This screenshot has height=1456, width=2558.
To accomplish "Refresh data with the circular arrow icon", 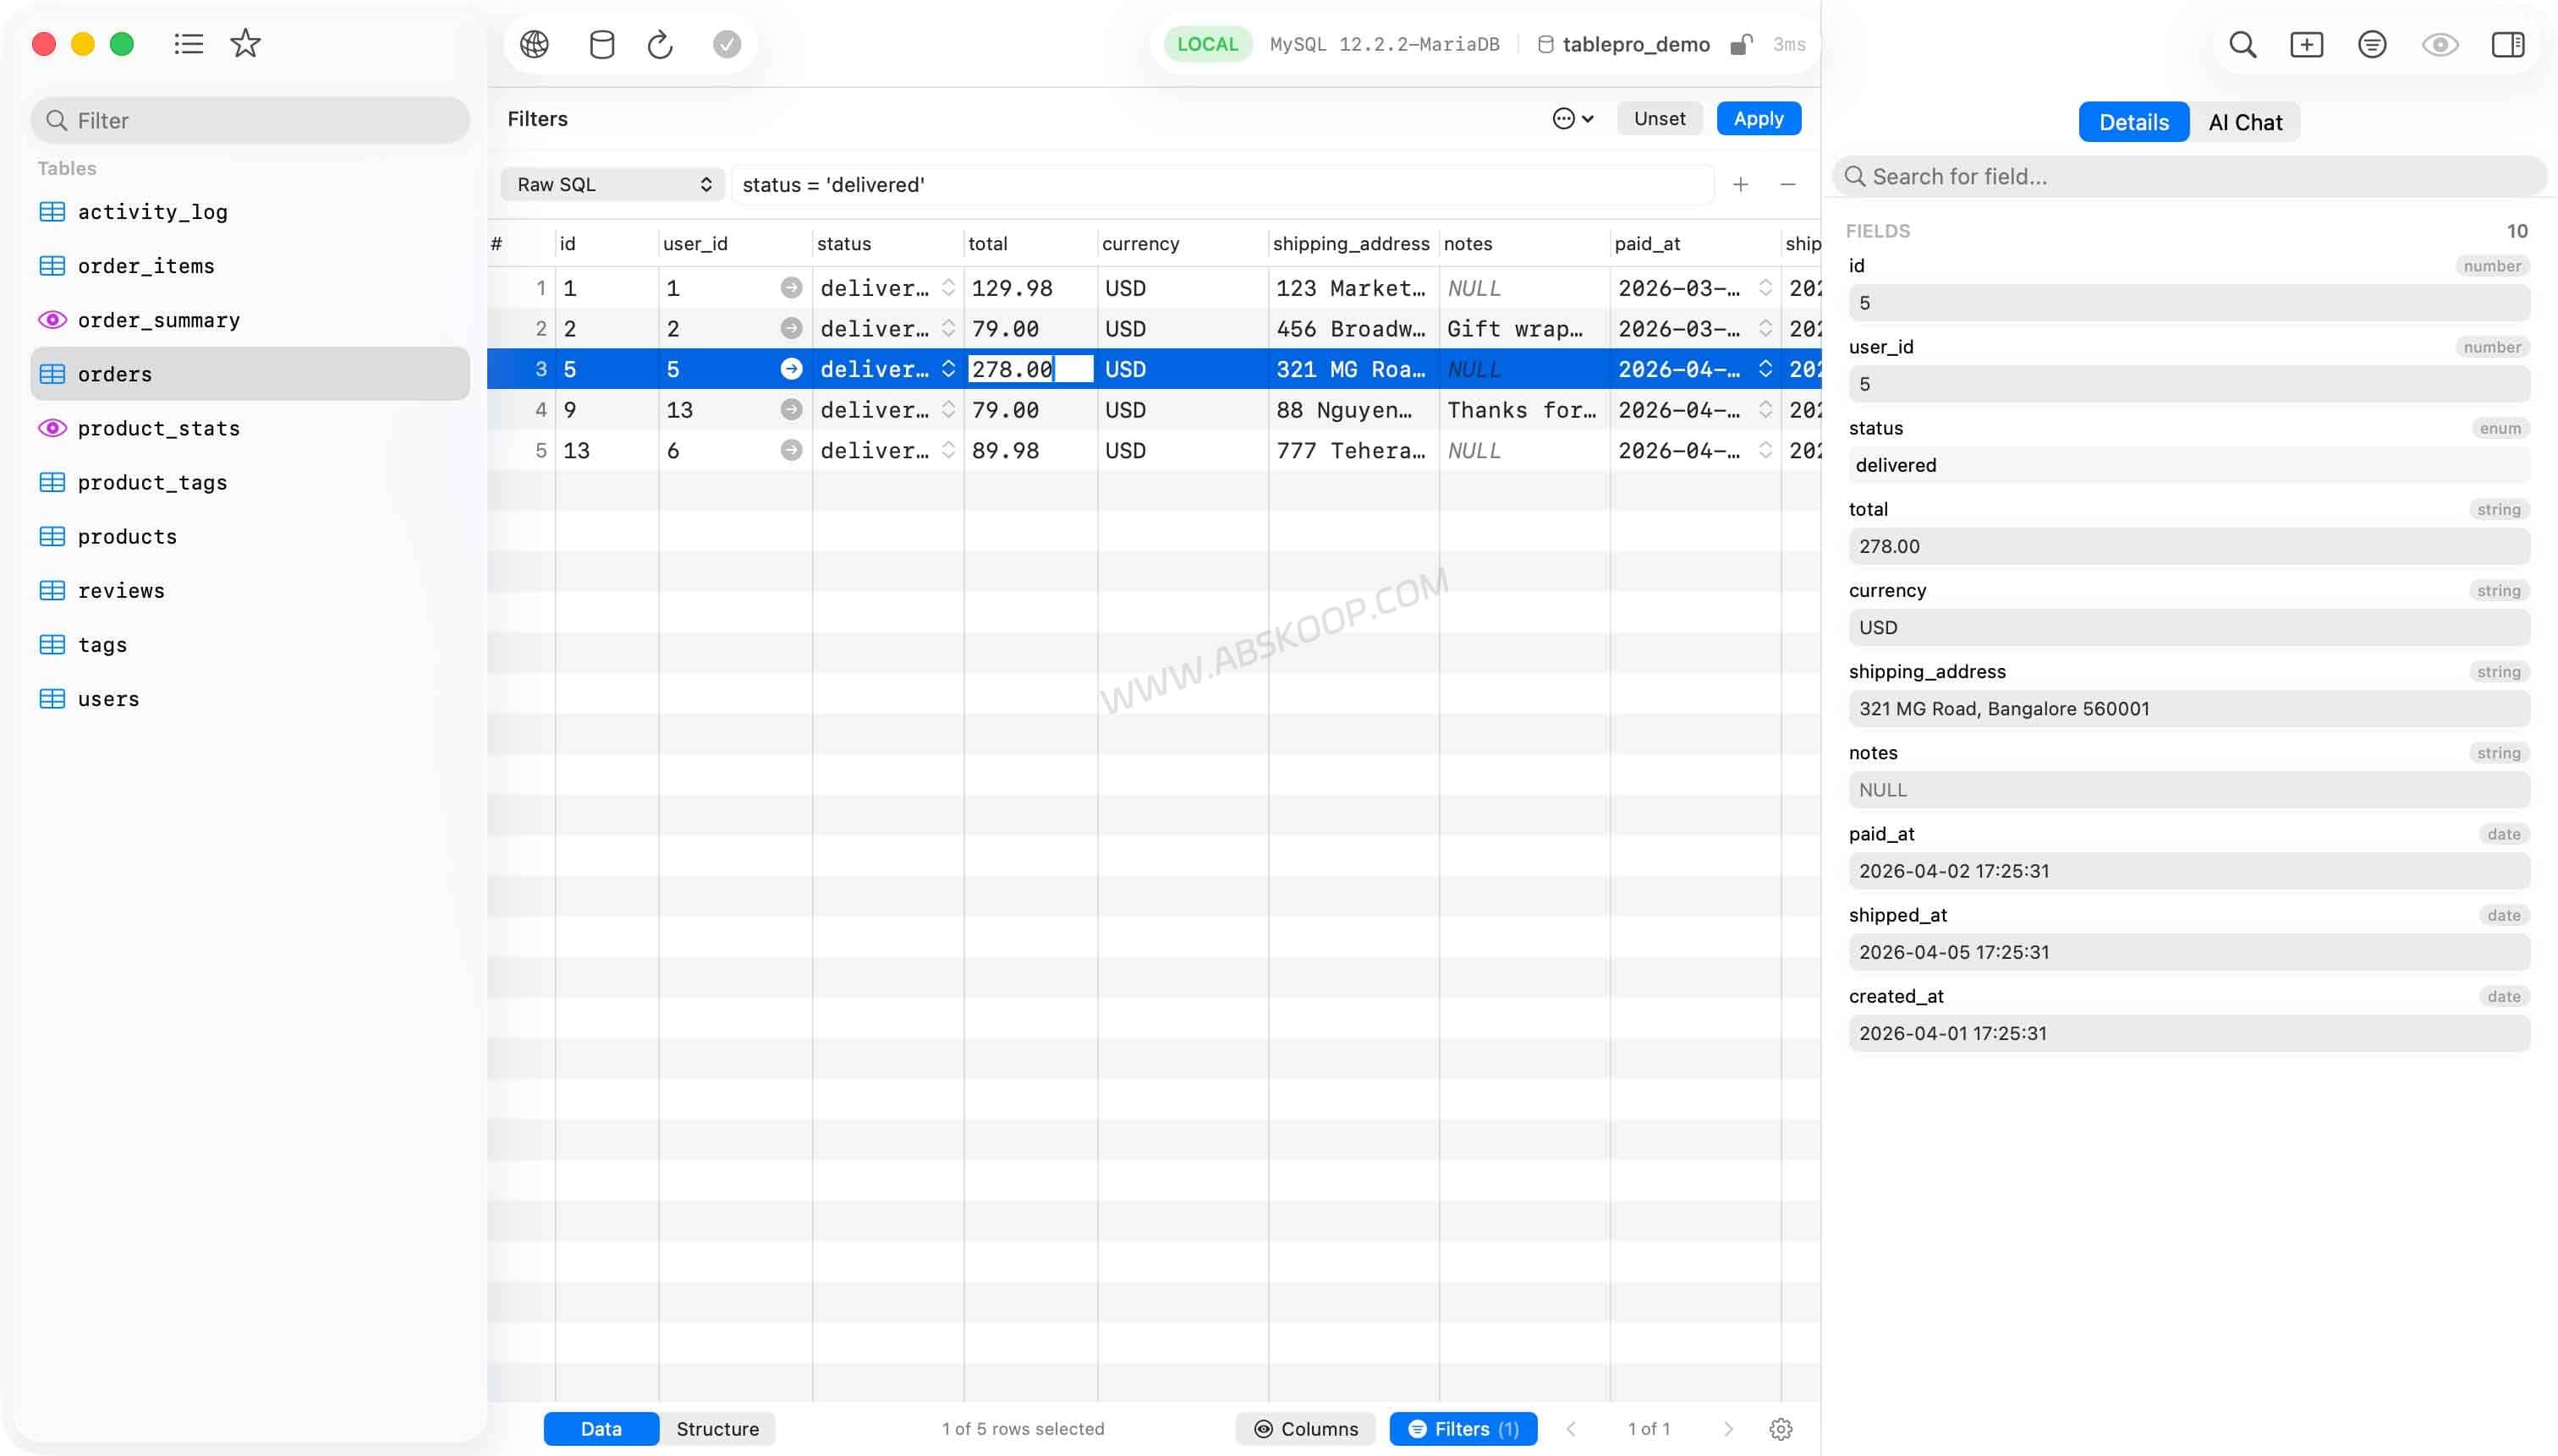I will click(x=659, y=44).
